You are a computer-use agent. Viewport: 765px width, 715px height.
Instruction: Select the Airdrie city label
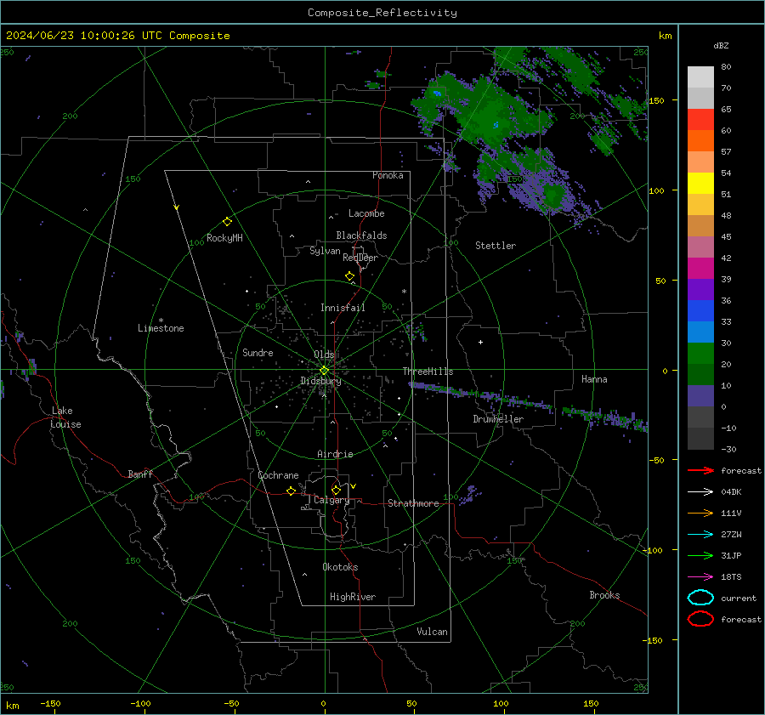[335, 454]
